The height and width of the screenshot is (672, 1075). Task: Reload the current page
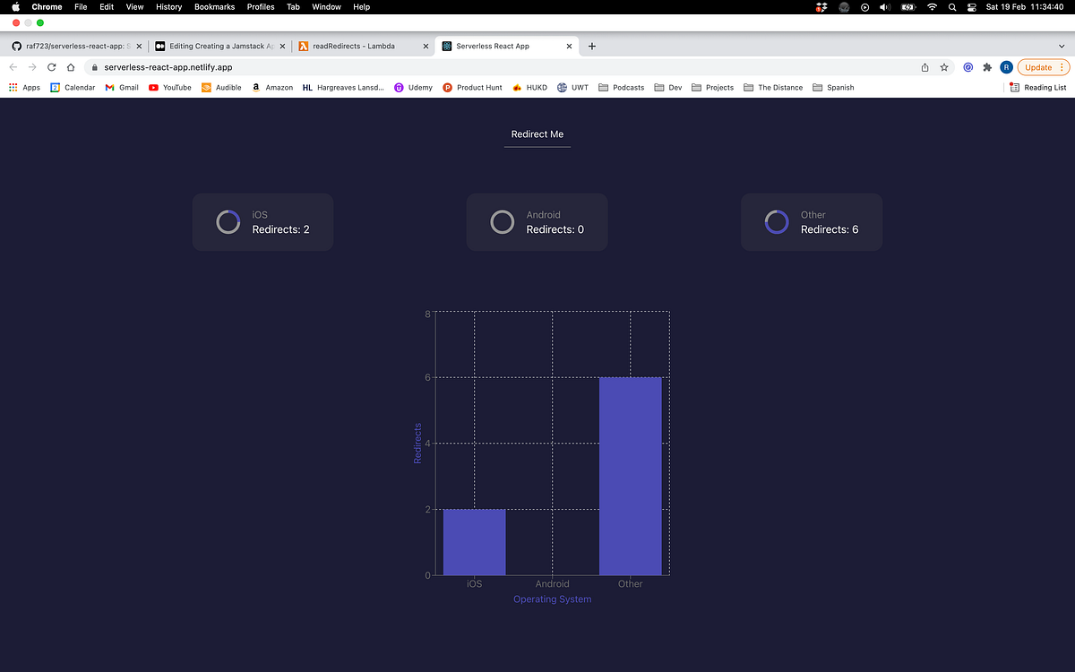click(x=51, y=66)
